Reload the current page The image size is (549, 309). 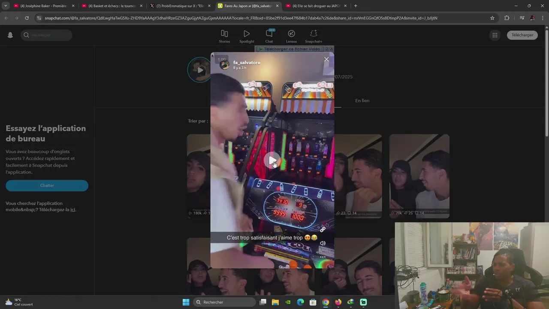tap(27, 18)
